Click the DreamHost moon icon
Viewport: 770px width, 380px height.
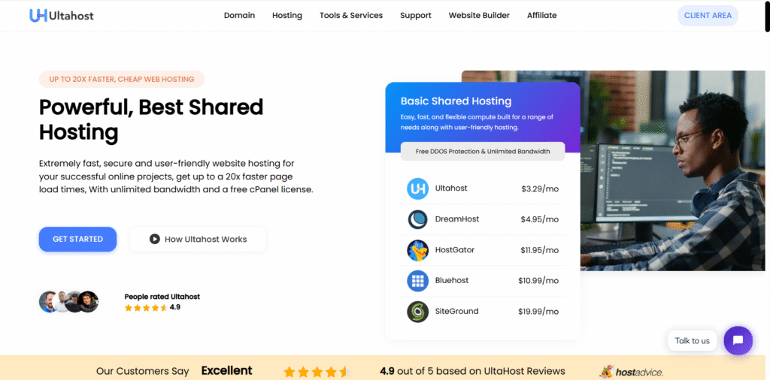click(x=418, y=219)
